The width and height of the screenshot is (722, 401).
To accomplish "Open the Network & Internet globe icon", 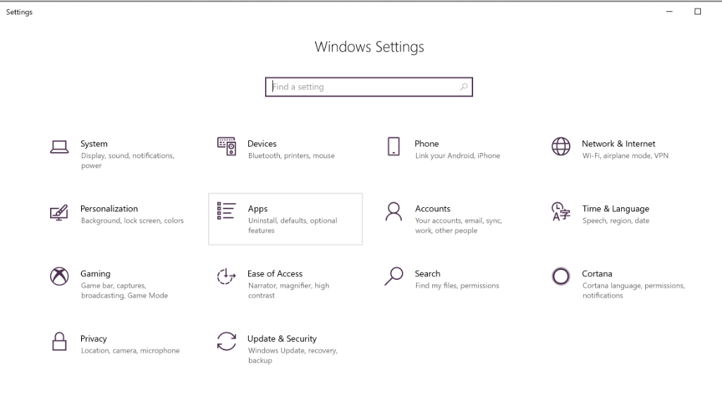I will tap(561, 147).
